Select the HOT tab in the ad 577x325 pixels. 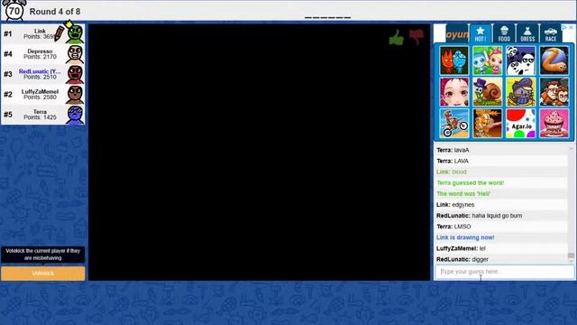481,33
